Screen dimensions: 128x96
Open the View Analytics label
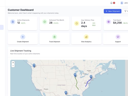86,42
